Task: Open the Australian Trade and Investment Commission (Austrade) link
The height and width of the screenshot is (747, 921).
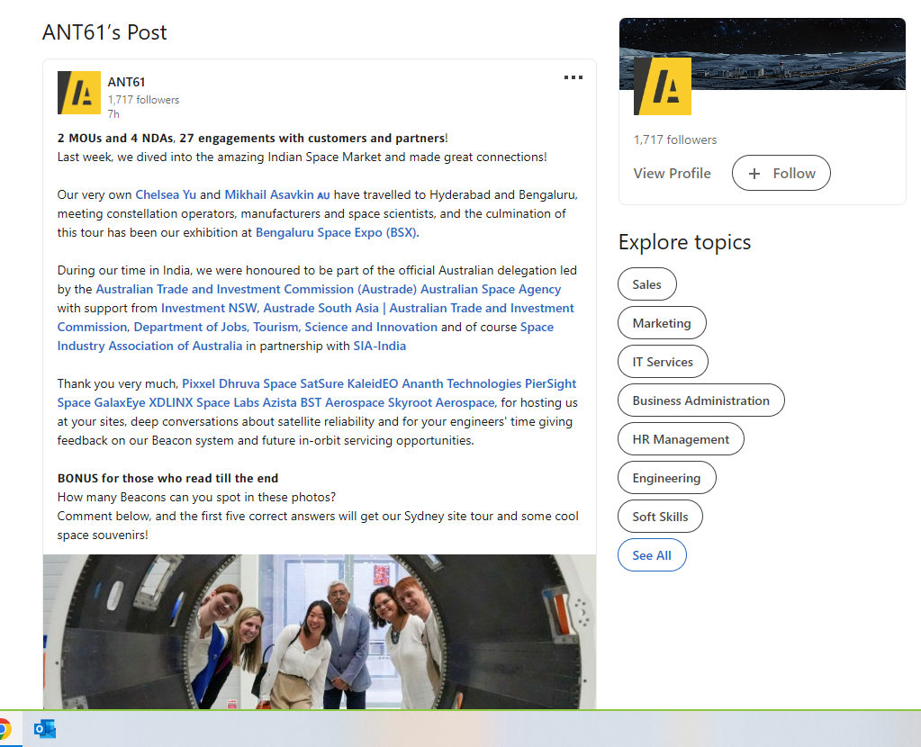Action: 256,290
